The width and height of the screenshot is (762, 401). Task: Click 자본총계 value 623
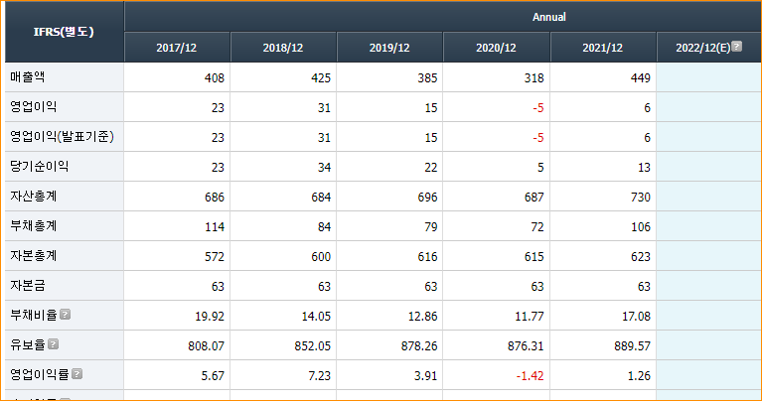[641, 257]
